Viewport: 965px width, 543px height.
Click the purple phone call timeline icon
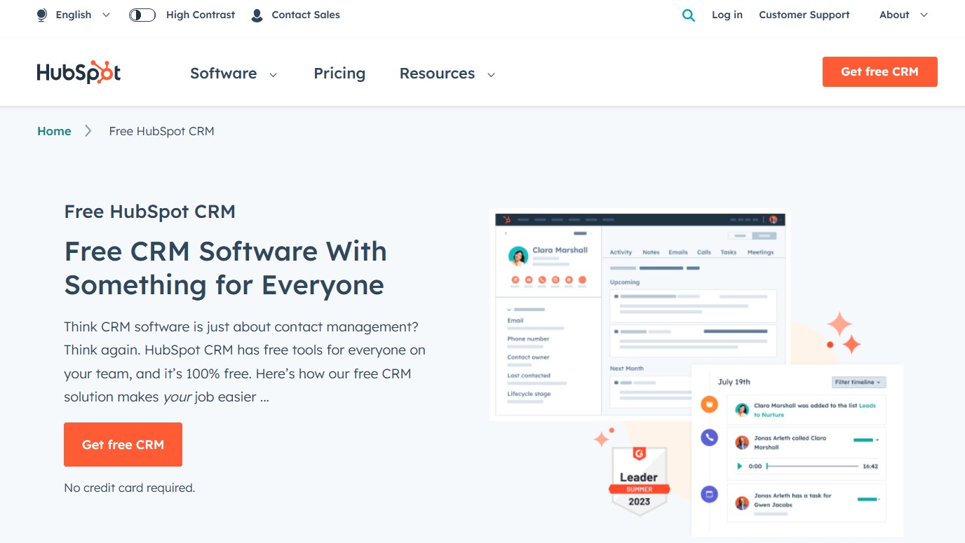coord(709,438)
